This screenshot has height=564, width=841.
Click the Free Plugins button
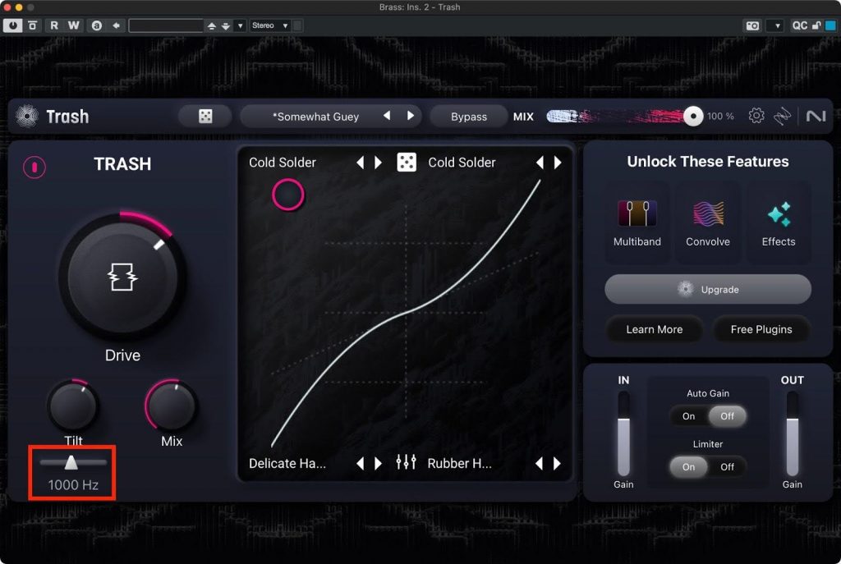click(761, 329)
